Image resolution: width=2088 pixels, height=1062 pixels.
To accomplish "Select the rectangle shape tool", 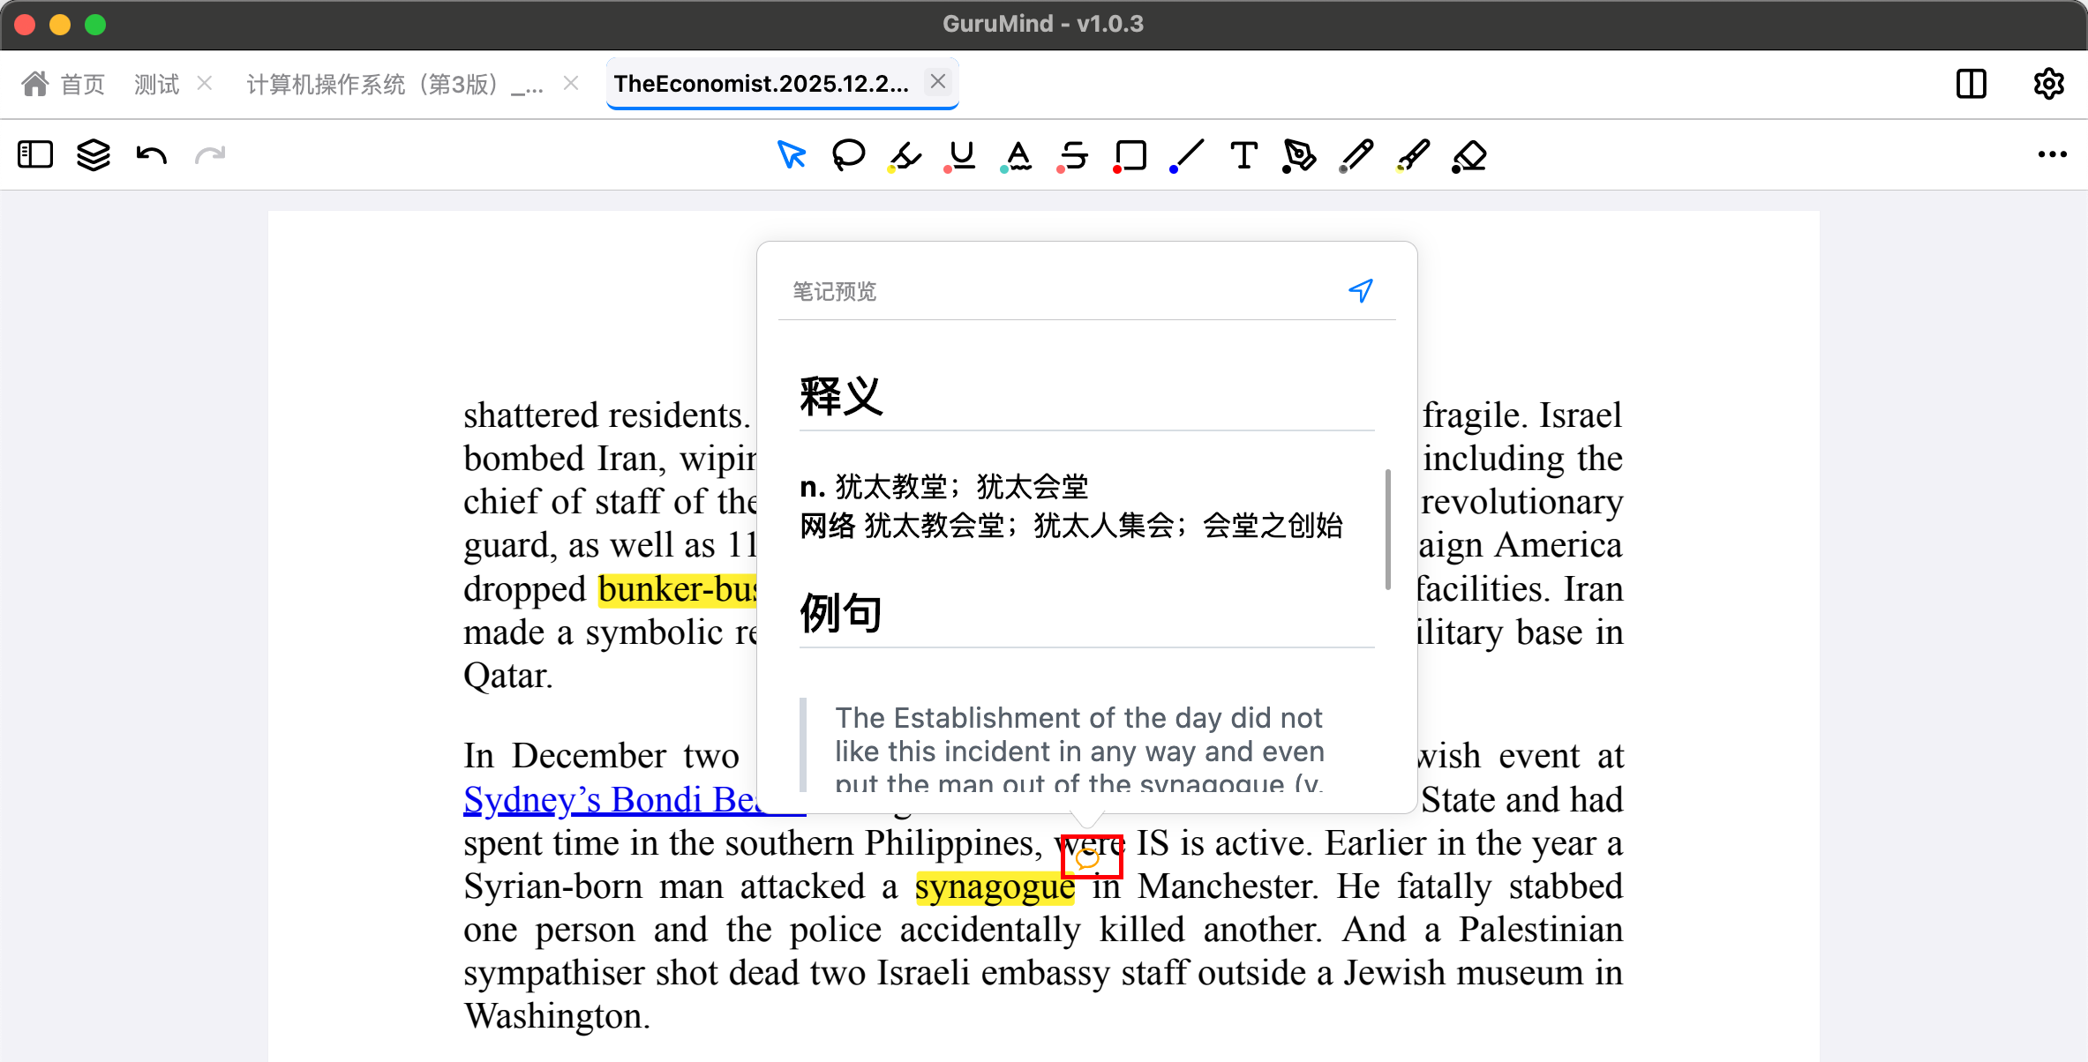I will [1130, 155].
